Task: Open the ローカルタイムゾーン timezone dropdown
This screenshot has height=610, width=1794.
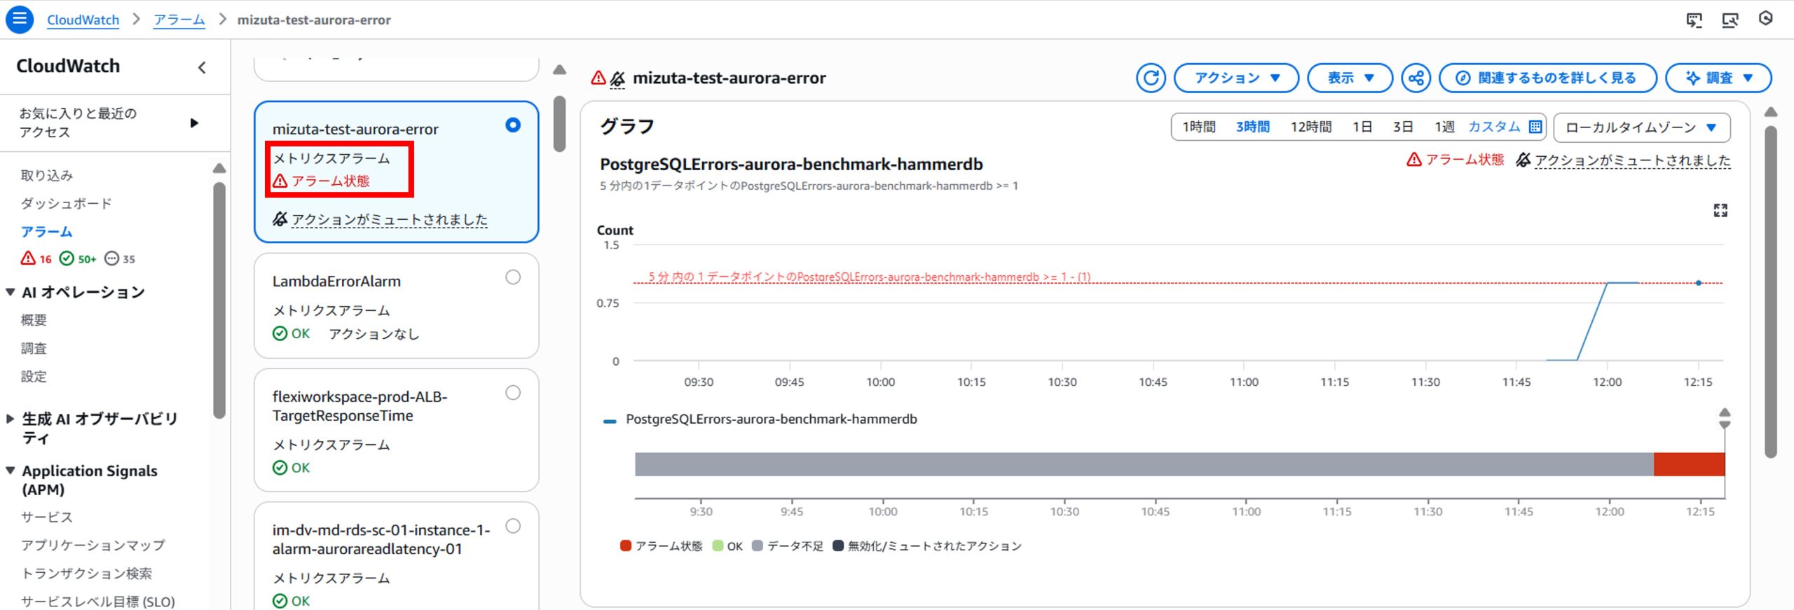Action: [1641, 127]
